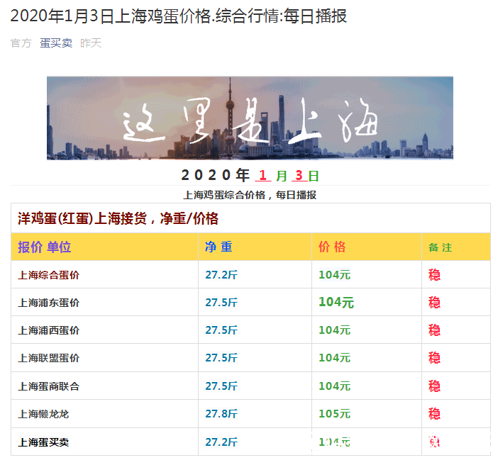Click the 昨天 publish date text
The height and width of the screenshot is (460, 498).
click(90, 43)
